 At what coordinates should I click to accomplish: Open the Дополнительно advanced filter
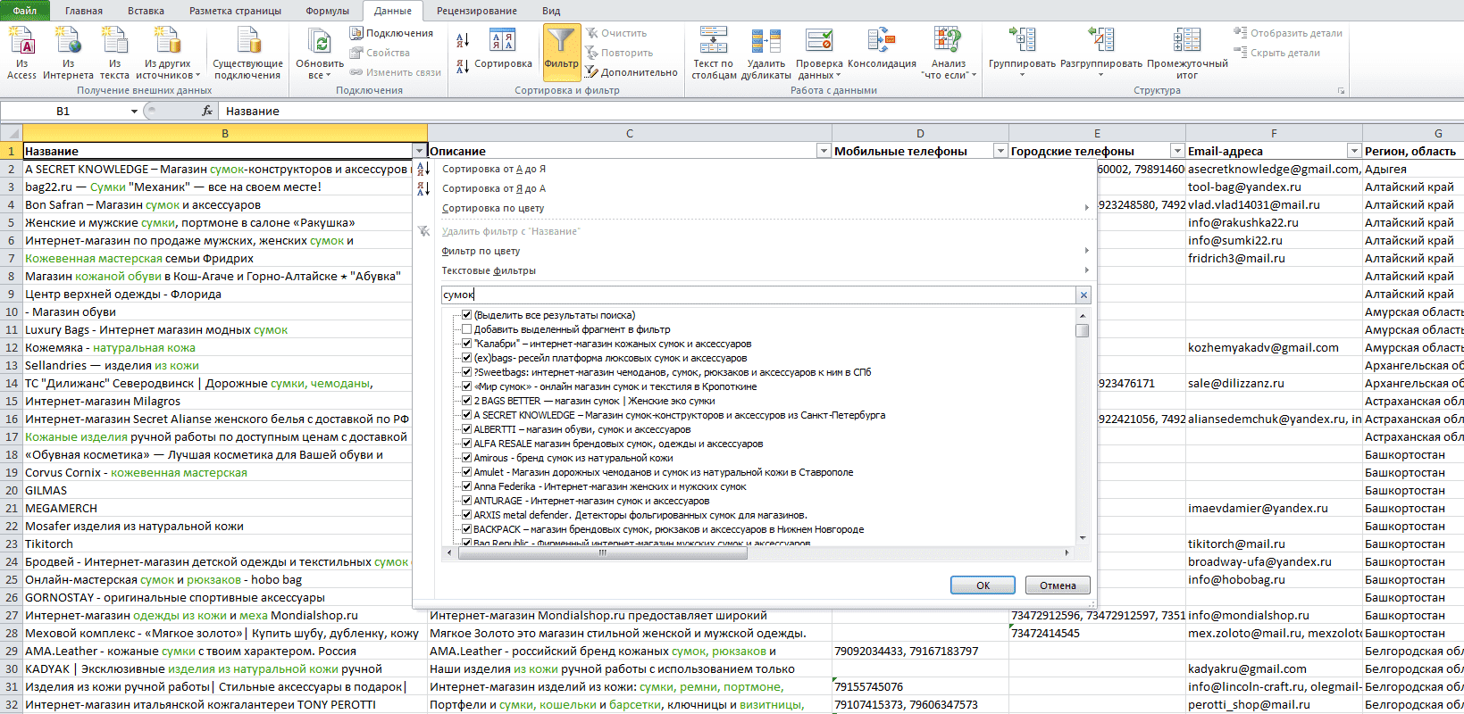coord(631,72)
